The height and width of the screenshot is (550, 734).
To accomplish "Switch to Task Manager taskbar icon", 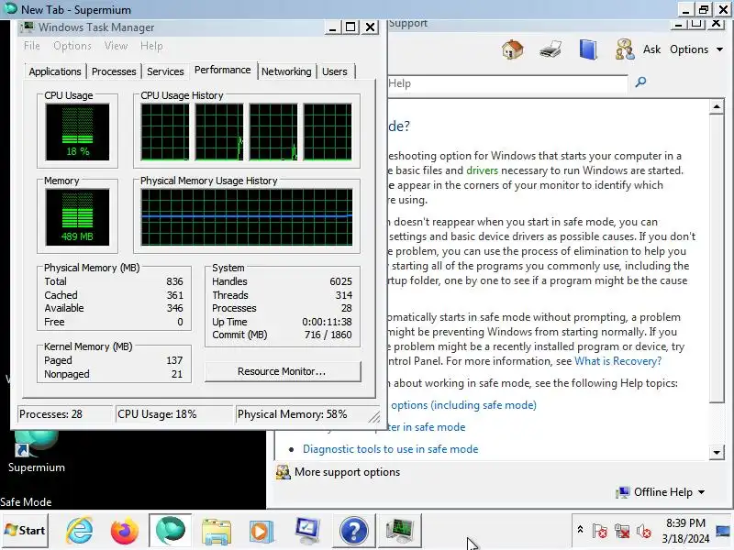I will coord(400,531).
